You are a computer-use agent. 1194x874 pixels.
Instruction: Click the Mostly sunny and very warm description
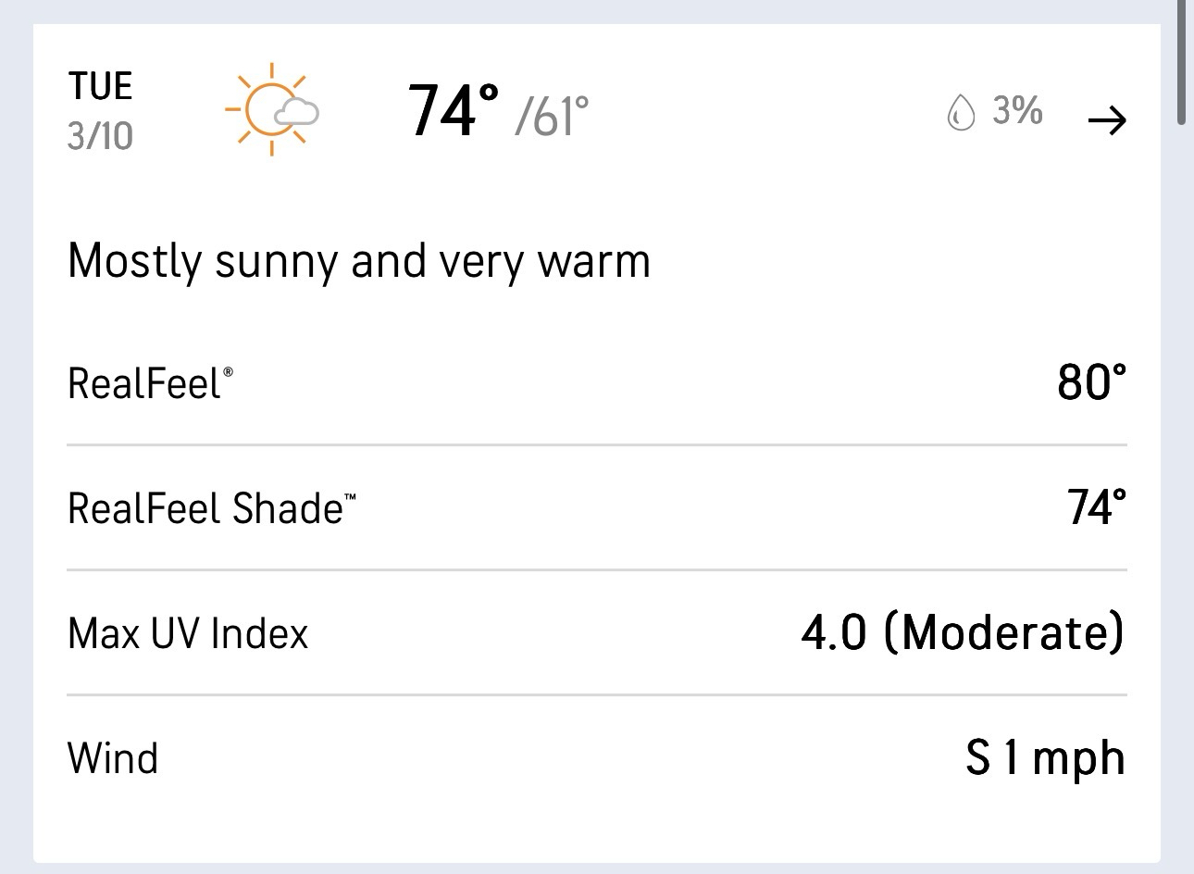pos(359,261)
